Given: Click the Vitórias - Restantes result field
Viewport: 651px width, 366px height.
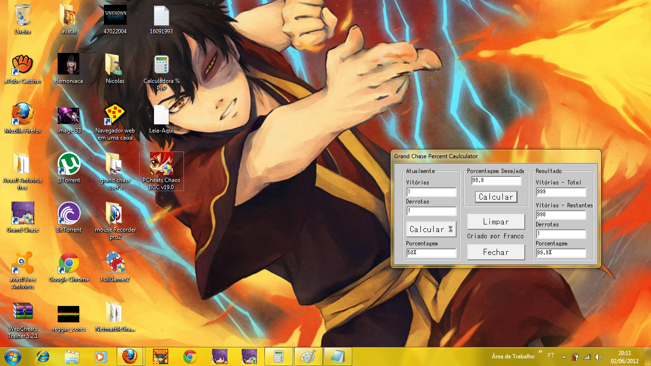Looking at the screenshot, I should point(561,215).
